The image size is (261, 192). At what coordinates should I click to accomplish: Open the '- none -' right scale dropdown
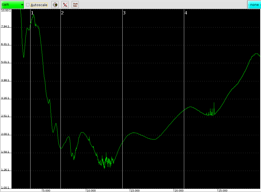(x=254, y=5)
